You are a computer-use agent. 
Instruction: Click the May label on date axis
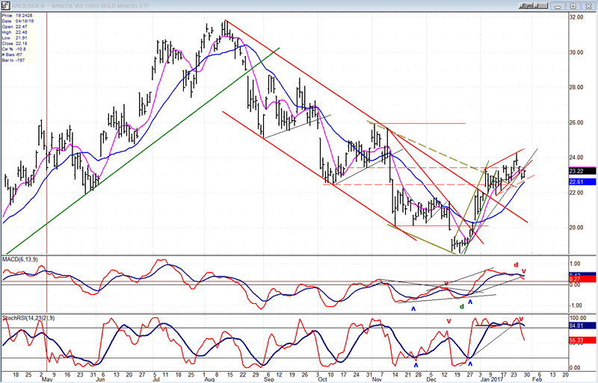46,380
